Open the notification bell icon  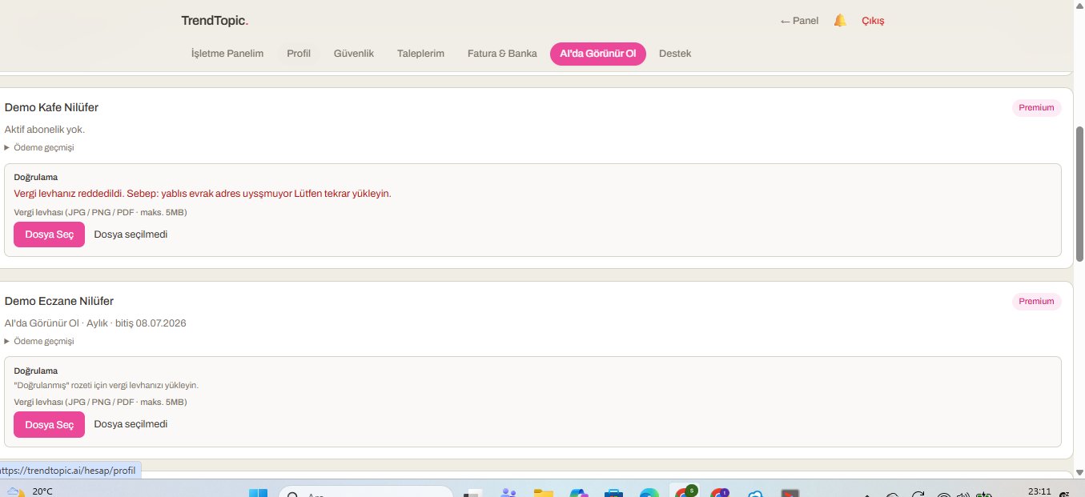click(840, 21)
